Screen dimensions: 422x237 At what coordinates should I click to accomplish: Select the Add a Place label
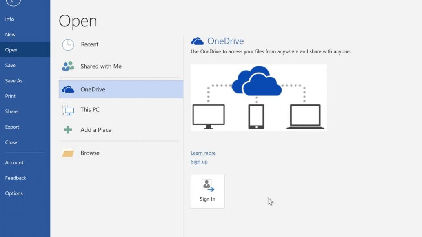tap(96, 130)
